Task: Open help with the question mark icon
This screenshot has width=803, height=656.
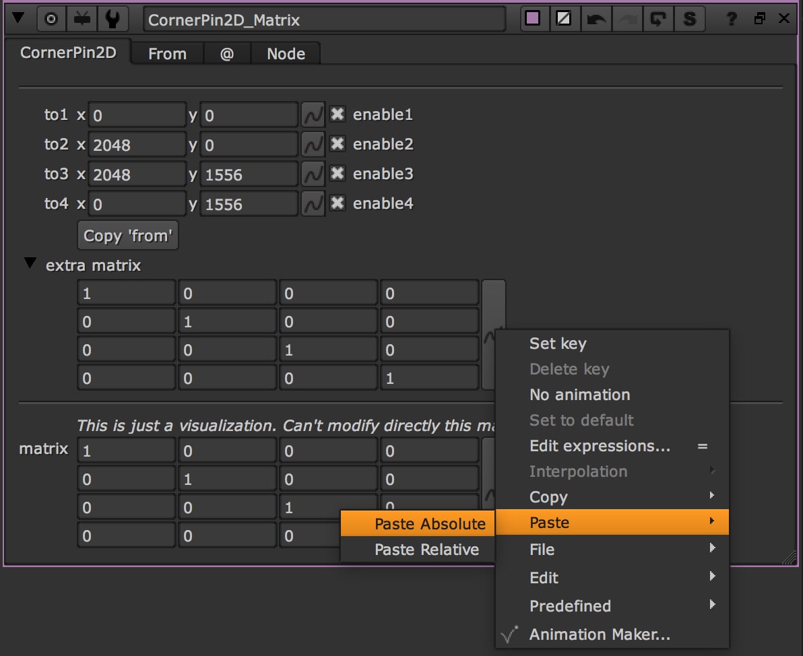Action: pos(731,20)
